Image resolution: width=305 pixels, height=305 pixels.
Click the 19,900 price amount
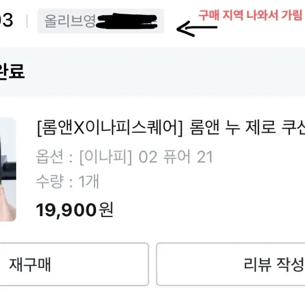click(67, 210)
